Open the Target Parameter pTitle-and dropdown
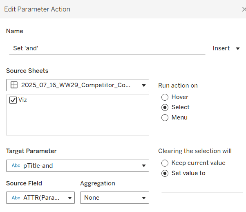 (x=143, y=166)
